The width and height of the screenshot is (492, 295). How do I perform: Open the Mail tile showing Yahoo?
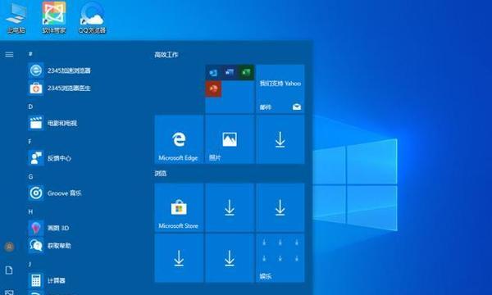(x=280, y=88)
